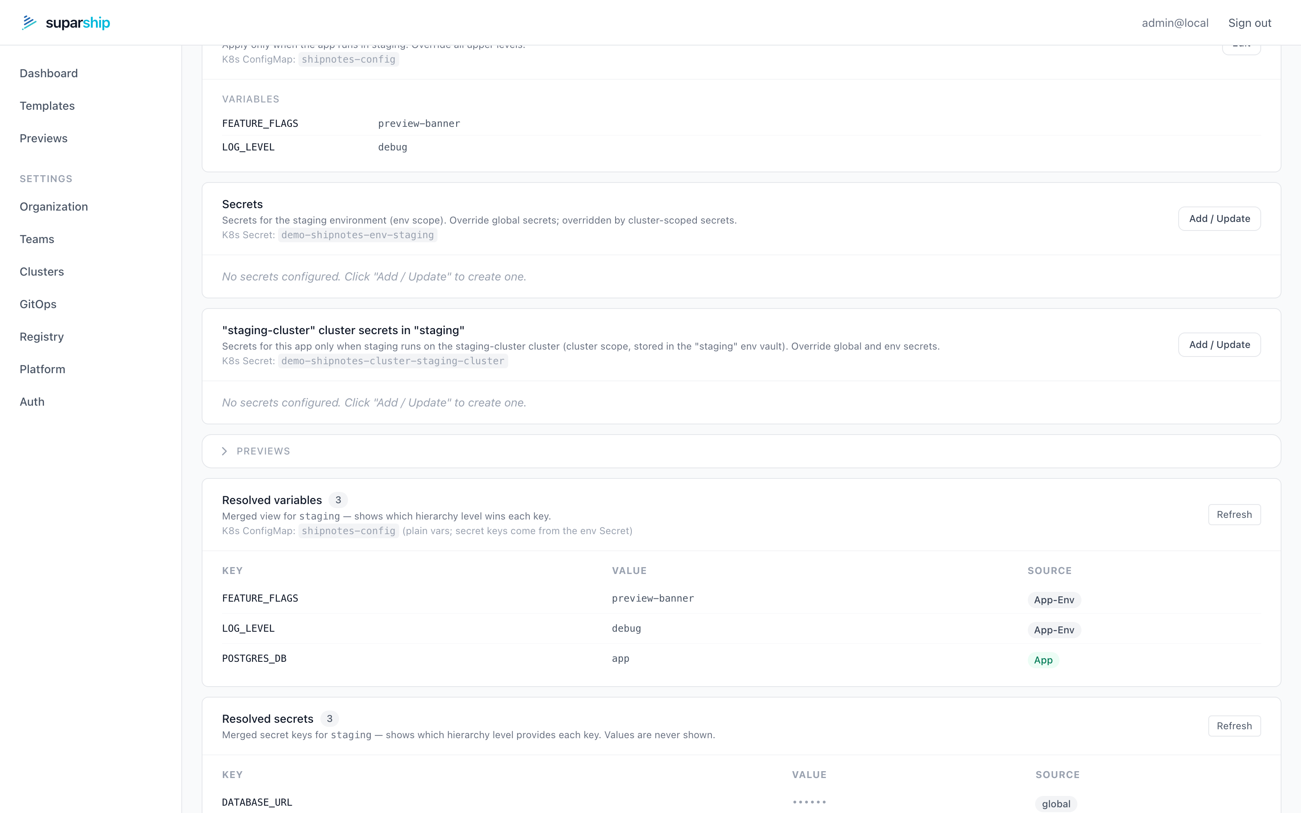Click FEATURE_FLAGS row in Resolved variables
The width and height of the screenshot is (1301, 813).
pyautogui.click(x=741, y=598)
